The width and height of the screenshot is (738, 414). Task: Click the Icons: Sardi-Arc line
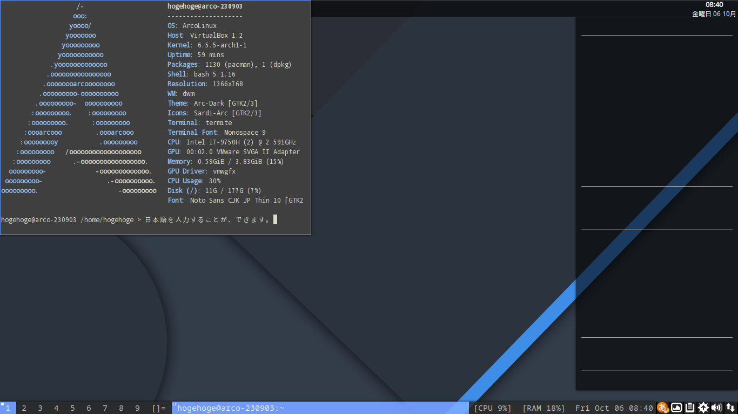pyautogui.click(x=214, y=113)
